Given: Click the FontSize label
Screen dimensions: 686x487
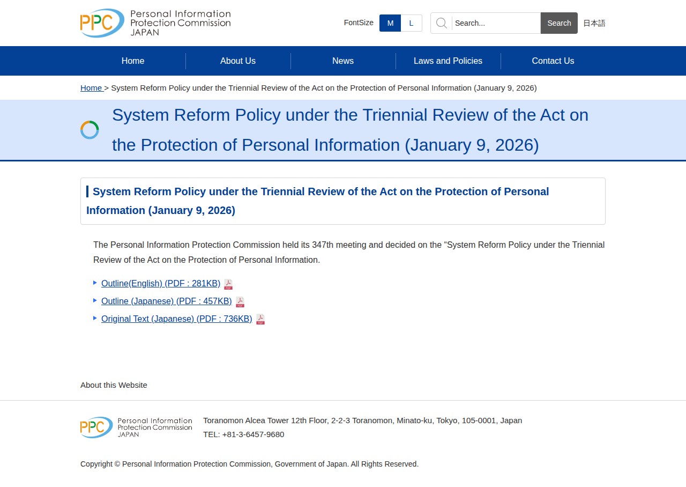Looking at the screenshot, I should click(x=359, y=23).
